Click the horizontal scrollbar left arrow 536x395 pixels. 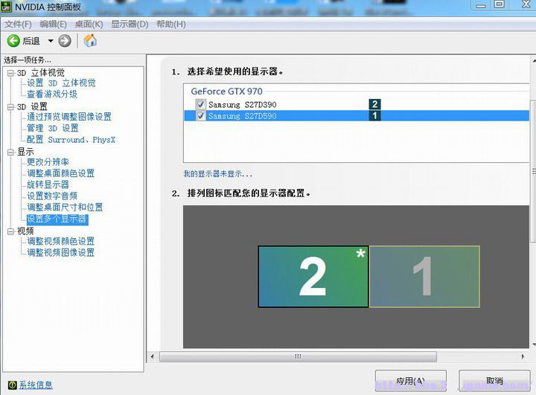coord(153,356)
